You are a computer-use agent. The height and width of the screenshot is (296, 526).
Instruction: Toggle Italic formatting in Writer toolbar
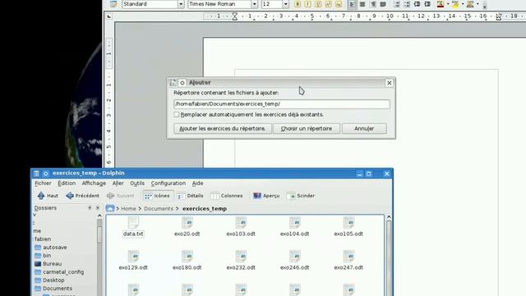(307, 4)
